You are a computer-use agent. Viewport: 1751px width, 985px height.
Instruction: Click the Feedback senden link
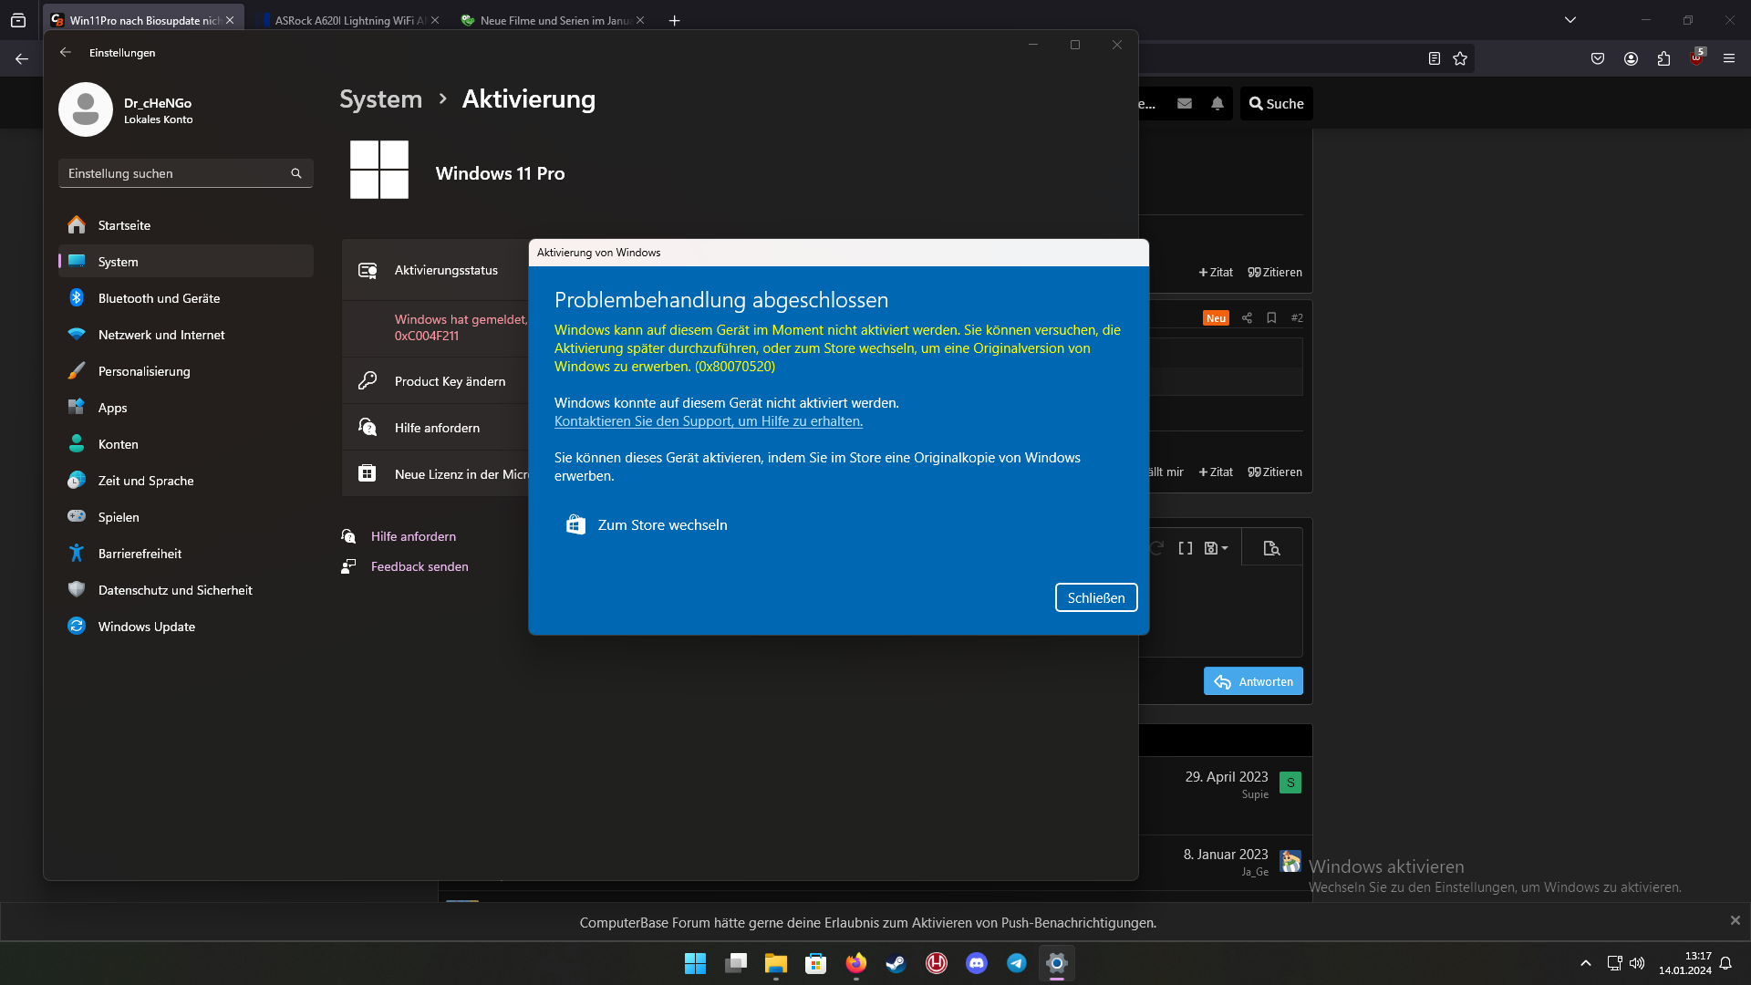(419, 566)
